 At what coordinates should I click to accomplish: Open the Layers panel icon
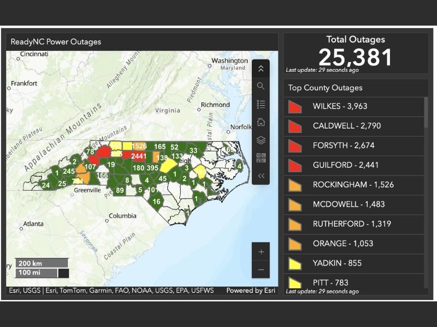point(262,140)
